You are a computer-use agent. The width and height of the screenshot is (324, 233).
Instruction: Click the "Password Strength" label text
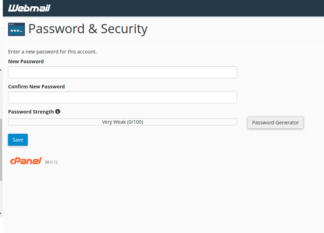point(31,112)
